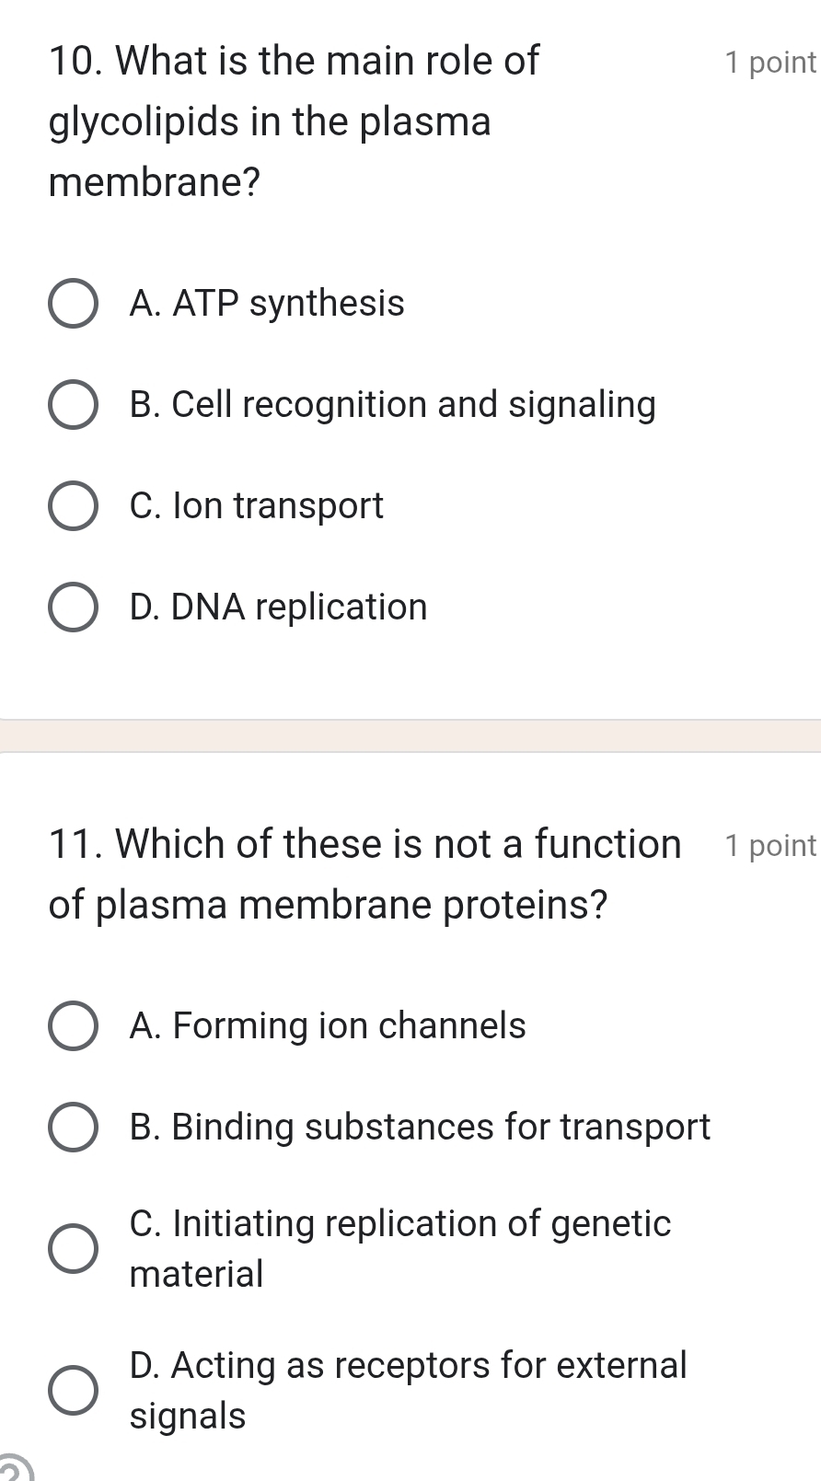This screenshot has height=1481, width=821.
Task: Choose B. Cell recognition and signaling
Action: (x=72, y=404)
